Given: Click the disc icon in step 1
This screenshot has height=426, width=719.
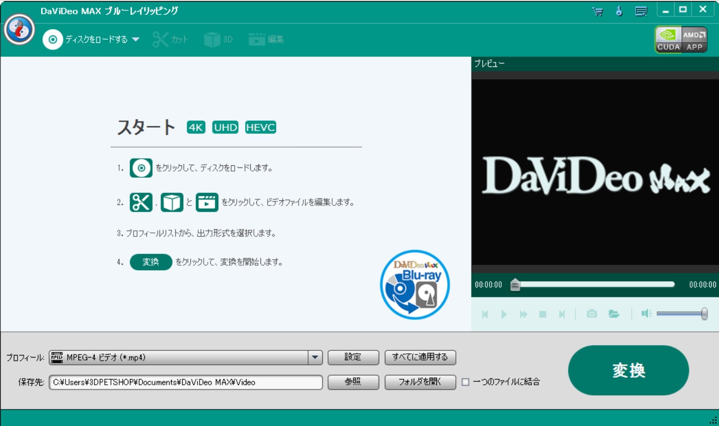Looking at the screenshot, I should coord(141,168).
